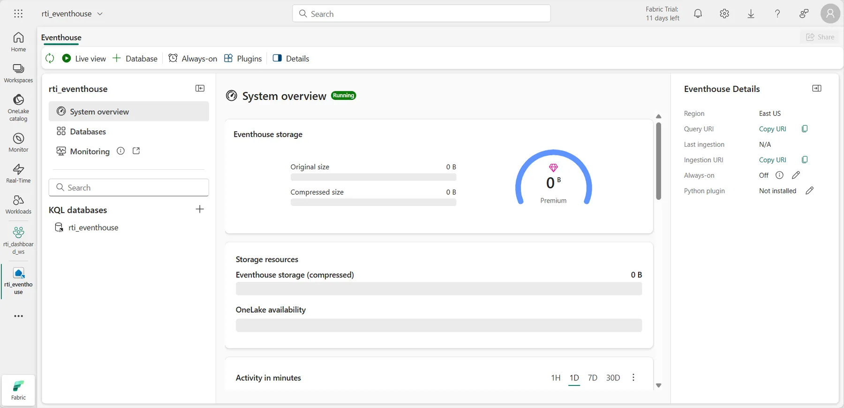Add a new KQL database plus icon
Viewport: 844px width, 408px height.
tap(200, 209)
